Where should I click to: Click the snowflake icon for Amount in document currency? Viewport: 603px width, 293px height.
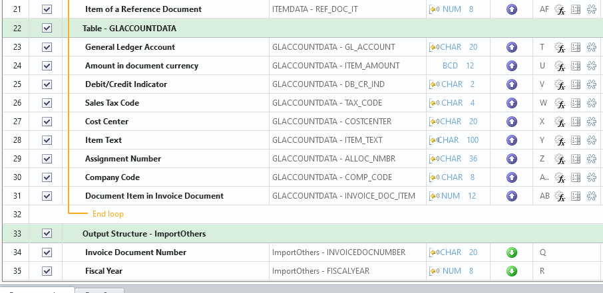592,66
